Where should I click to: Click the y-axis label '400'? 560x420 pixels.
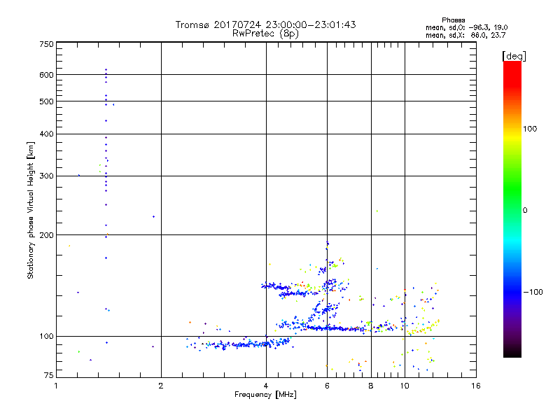tap(46, 134)
